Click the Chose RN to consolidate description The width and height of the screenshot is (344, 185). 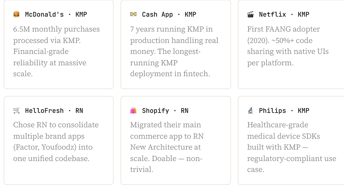(x=56, y=141)
